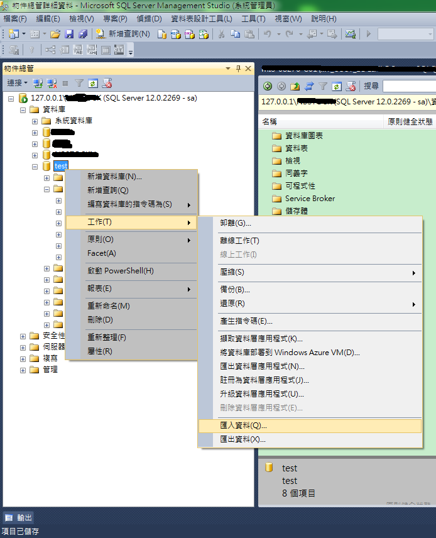Click the Copy icon in main toolbar
The height and width of the screenshot is (538, 436).
[236, 34]
